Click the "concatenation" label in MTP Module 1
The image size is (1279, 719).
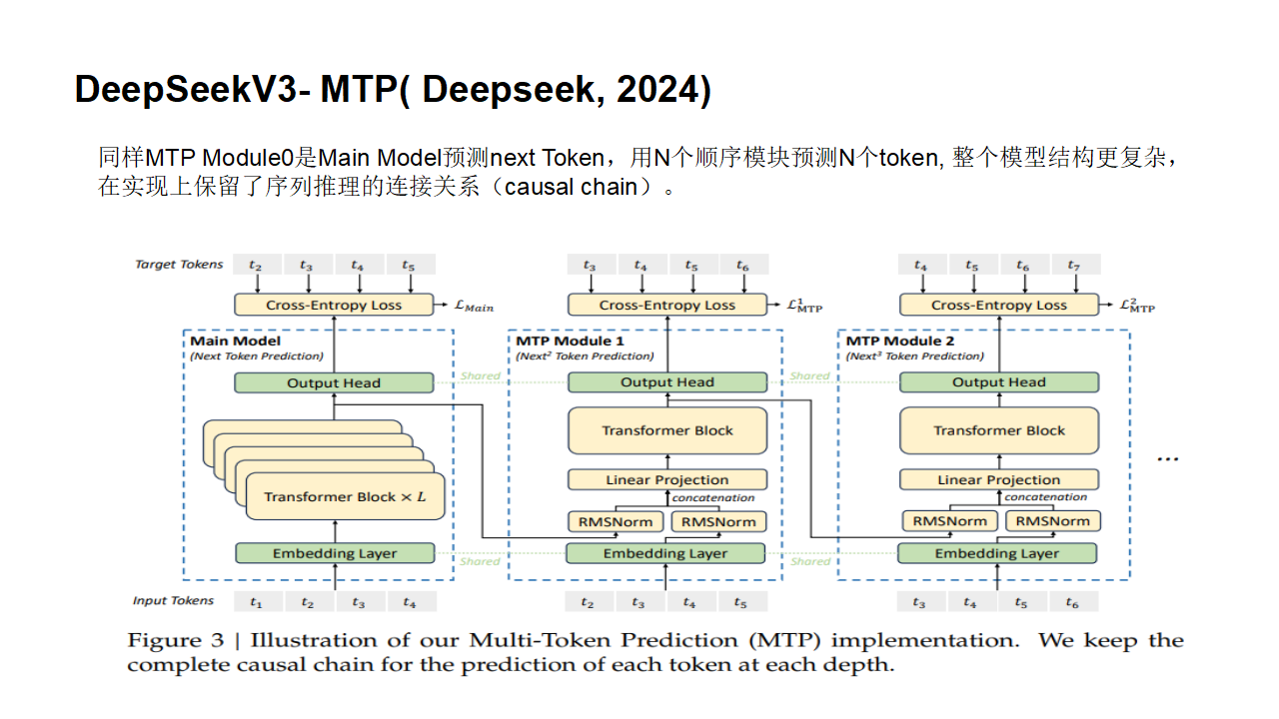[713, 497]
